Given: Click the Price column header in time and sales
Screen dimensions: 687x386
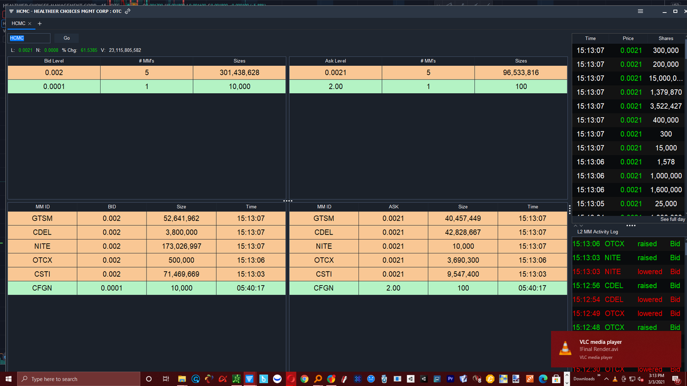Looking at the screenshot, I should tap(628, 38).
